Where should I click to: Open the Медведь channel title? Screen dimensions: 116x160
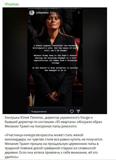pos(12,4)
